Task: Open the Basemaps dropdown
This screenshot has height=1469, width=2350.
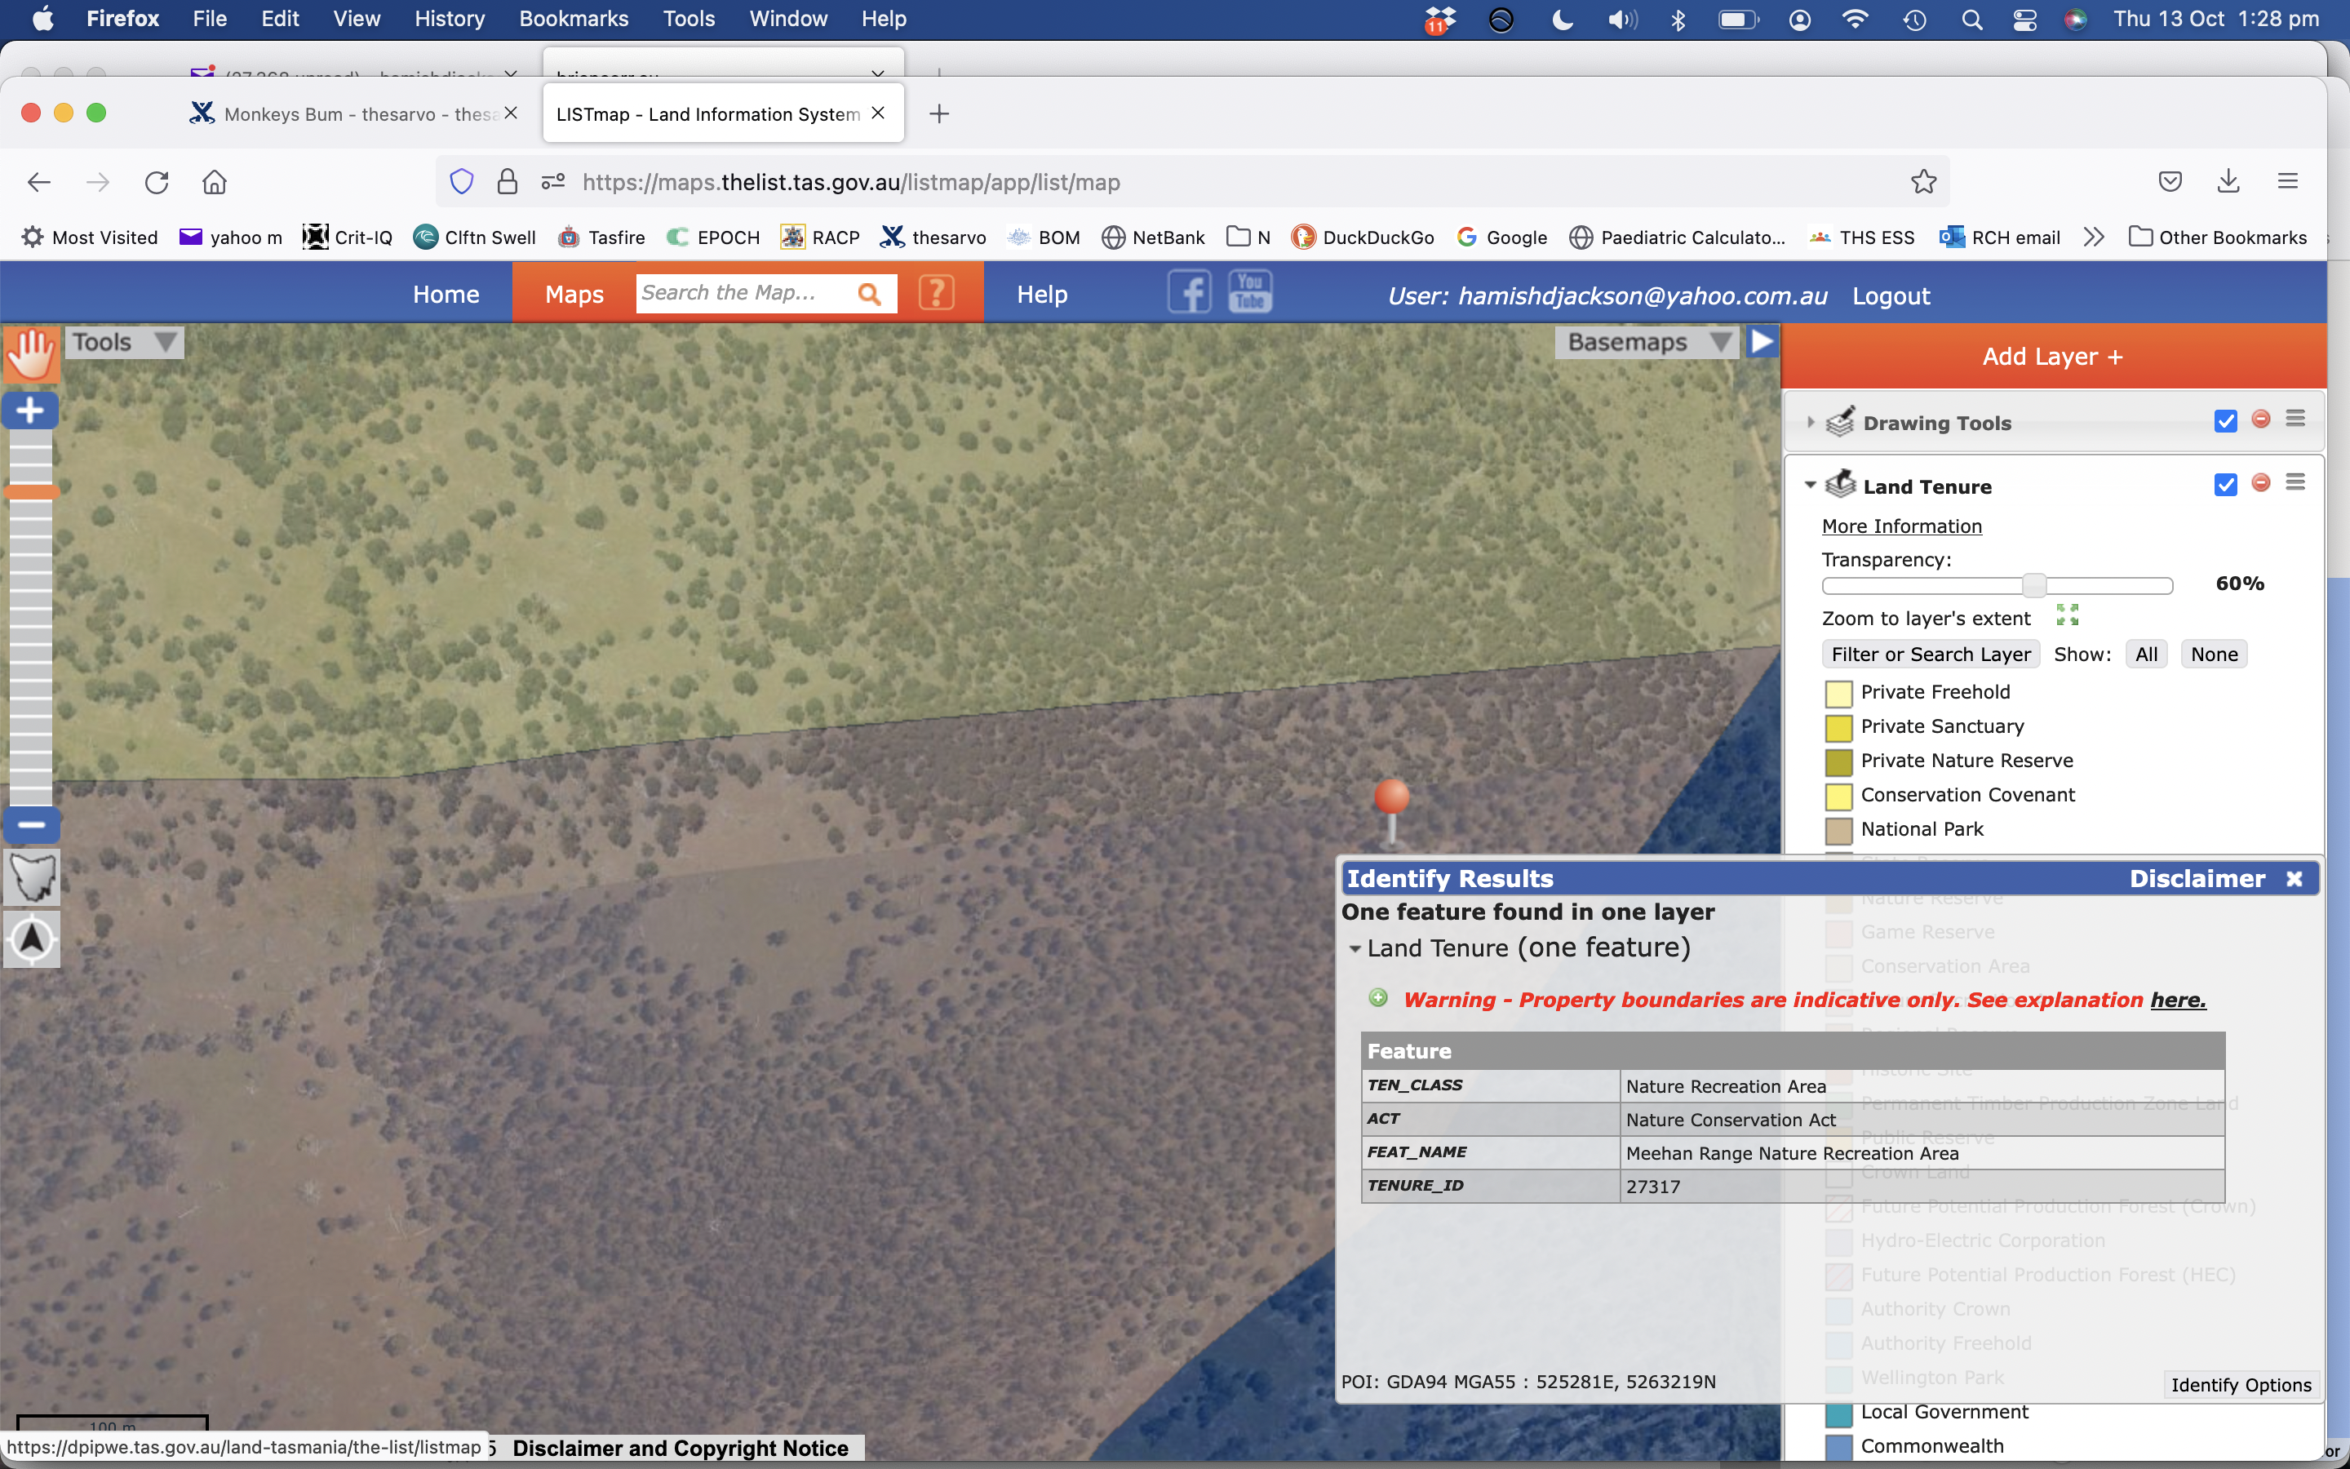Action: (1646, 342)
